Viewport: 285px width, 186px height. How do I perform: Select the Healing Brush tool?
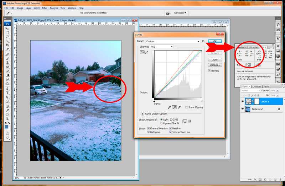coord(7,55)
